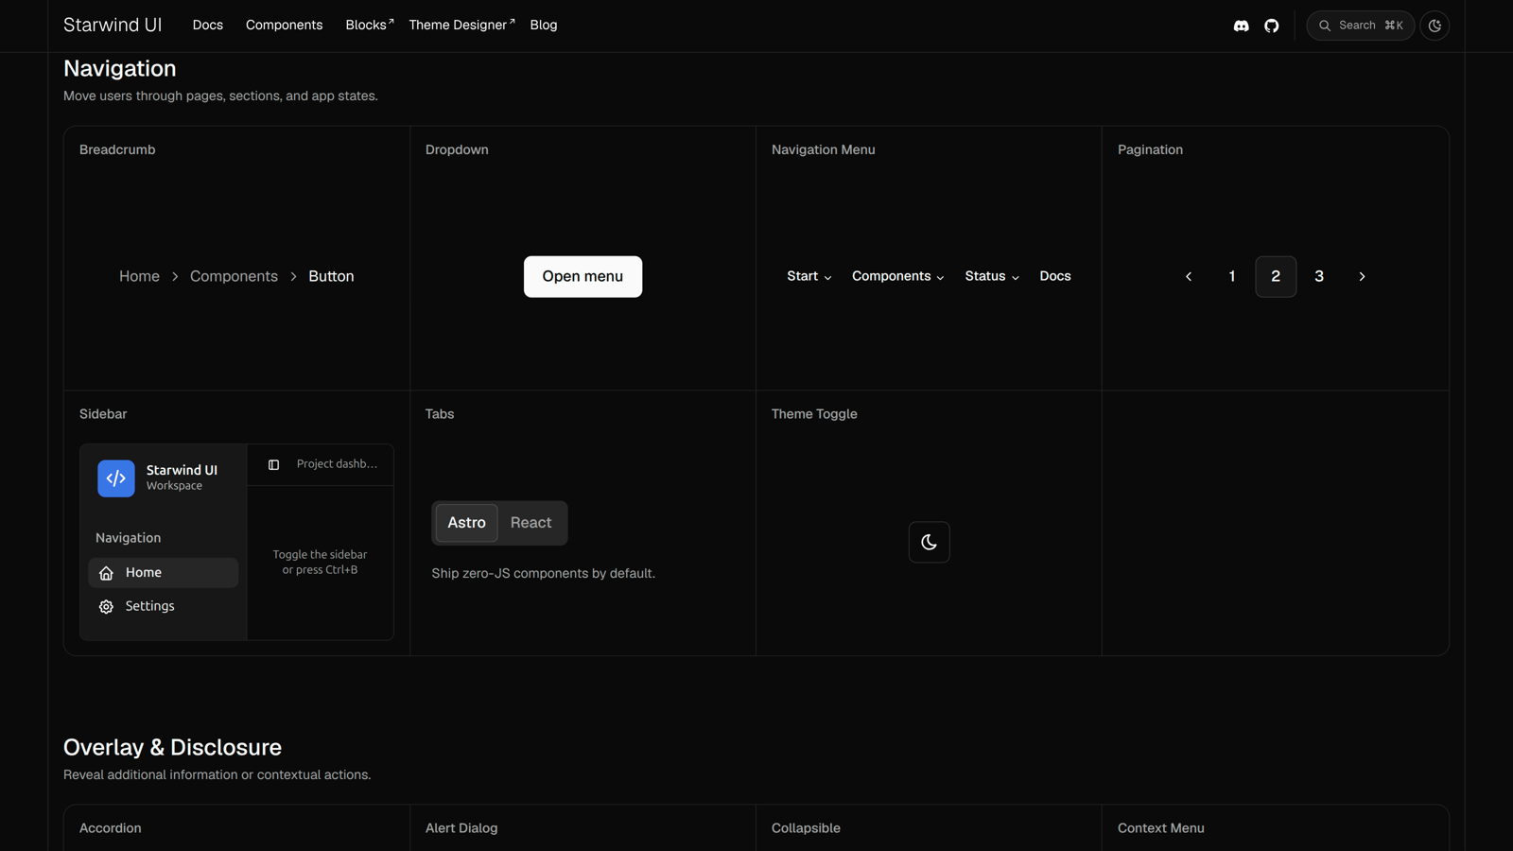Click the Dropdown card title
The image size is (1513, 851).
click(457, 149)
